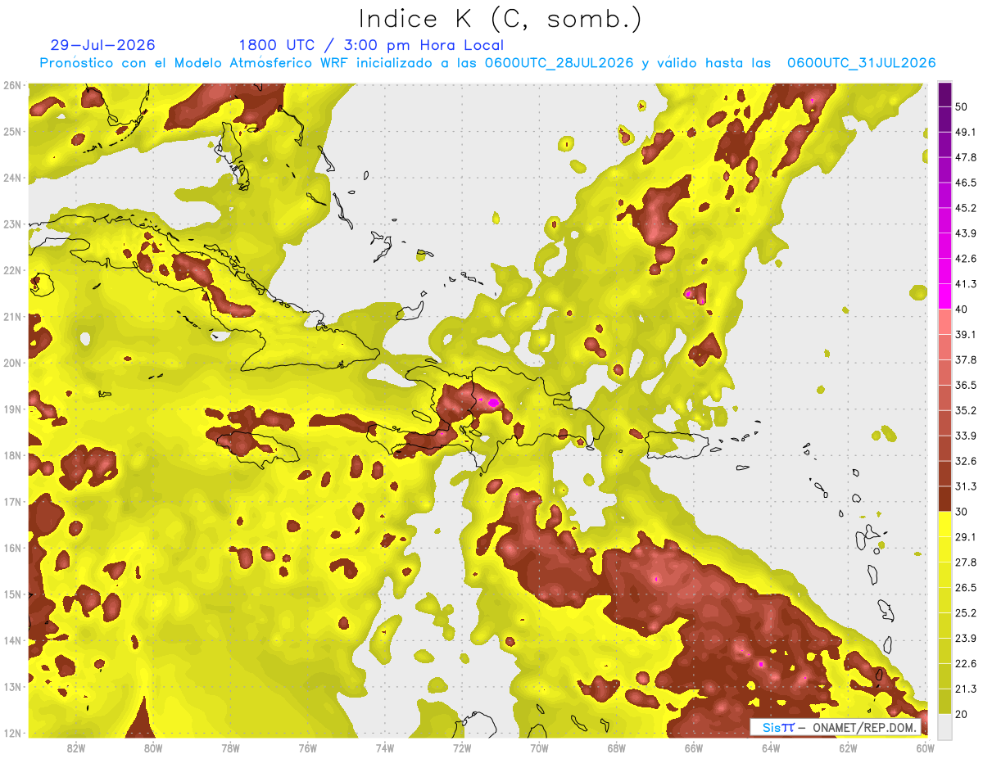
Task: Click the colorbar value "30"
Action: coord(963,512)
